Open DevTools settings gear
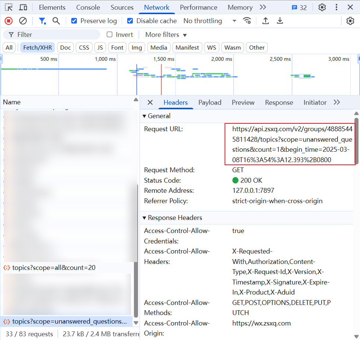Viewport: 360px width, 340px height. click(x=322, y=7)
